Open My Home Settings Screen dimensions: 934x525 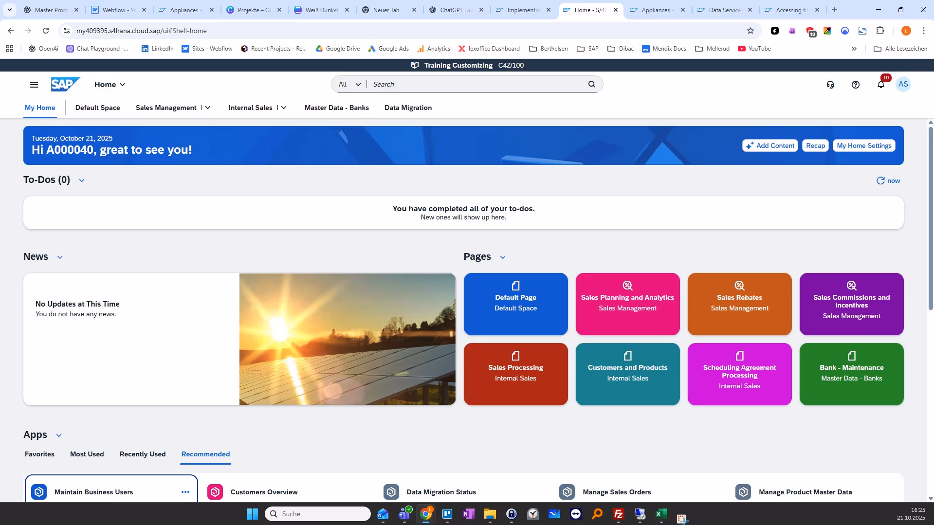pos(863,145)
